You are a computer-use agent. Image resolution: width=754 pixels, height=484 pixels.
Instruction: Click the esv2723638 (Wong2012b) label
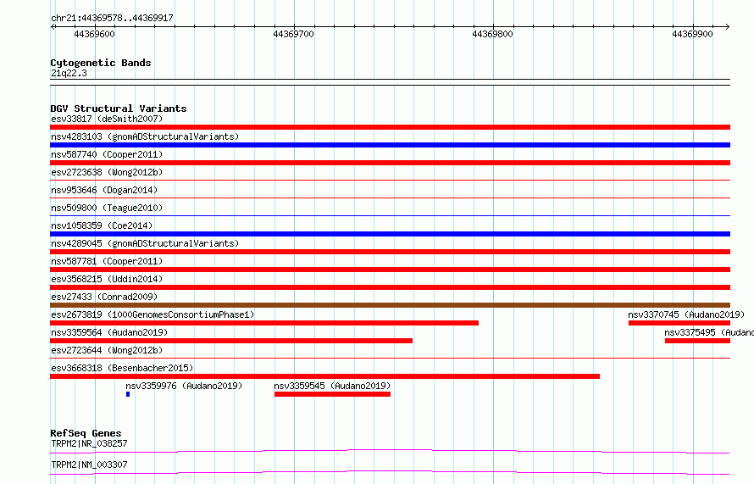pyautogui.click(x=107, y=172)
